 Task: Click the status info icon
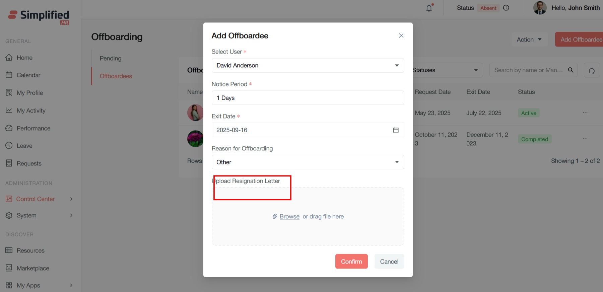(506, 8)
